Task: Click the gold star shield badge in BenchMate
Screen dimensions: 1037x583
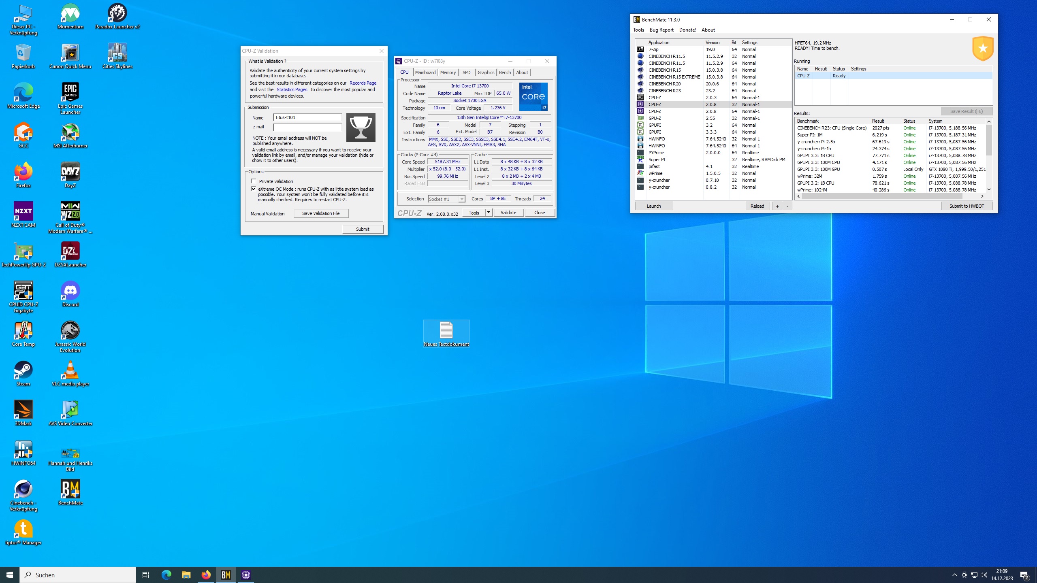Action: tap(983, 48)
